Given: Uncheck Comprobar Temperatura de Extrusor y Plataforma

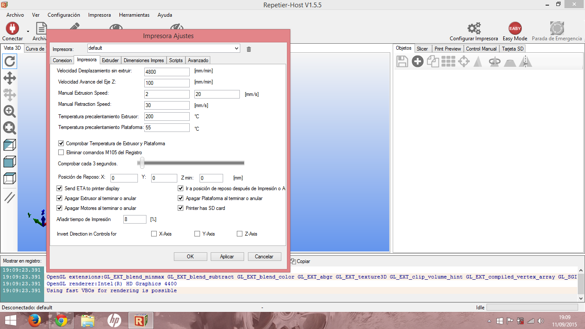Looking at the screenshot, I should (x=61, y=144).
